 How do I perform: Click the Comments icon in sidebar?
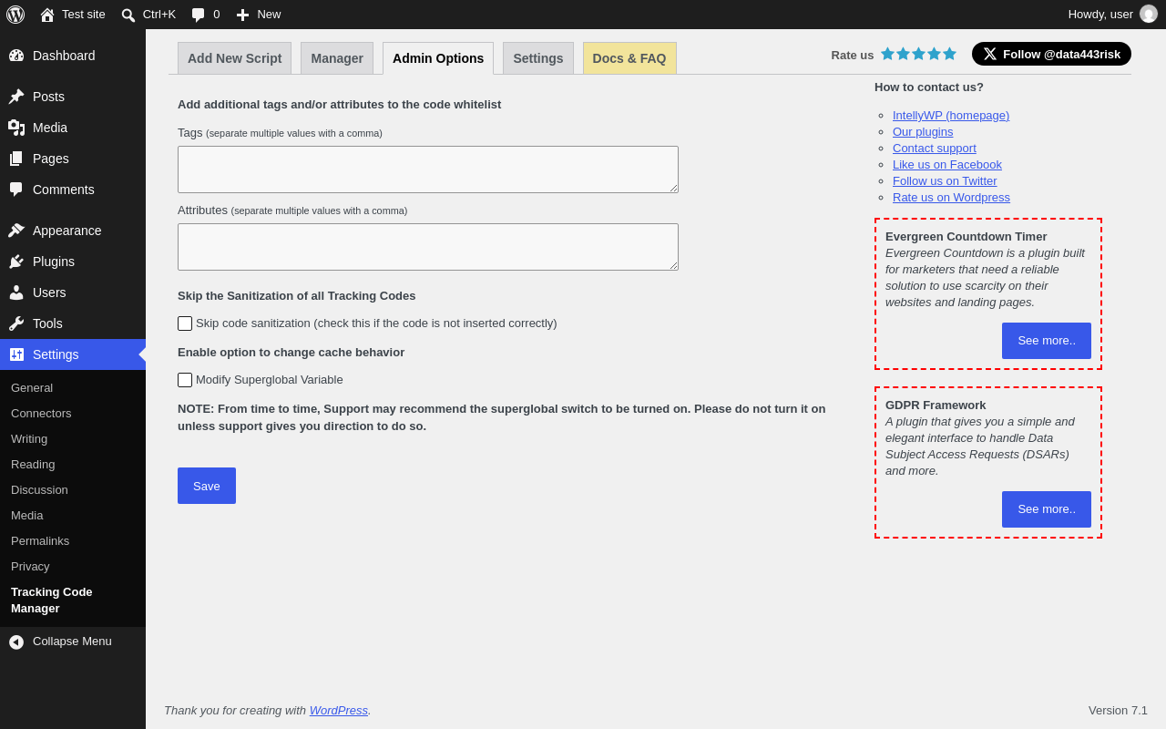coord(16,190)
